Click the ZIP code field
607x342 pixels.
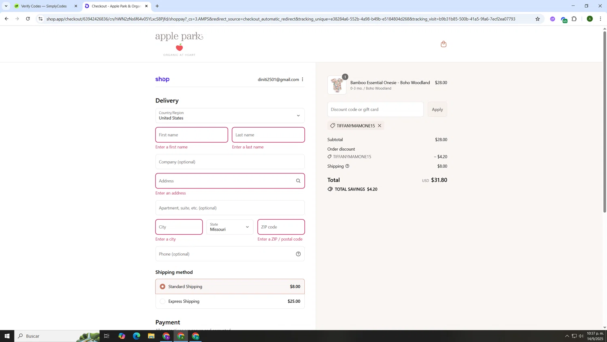(x=281, y=227)
